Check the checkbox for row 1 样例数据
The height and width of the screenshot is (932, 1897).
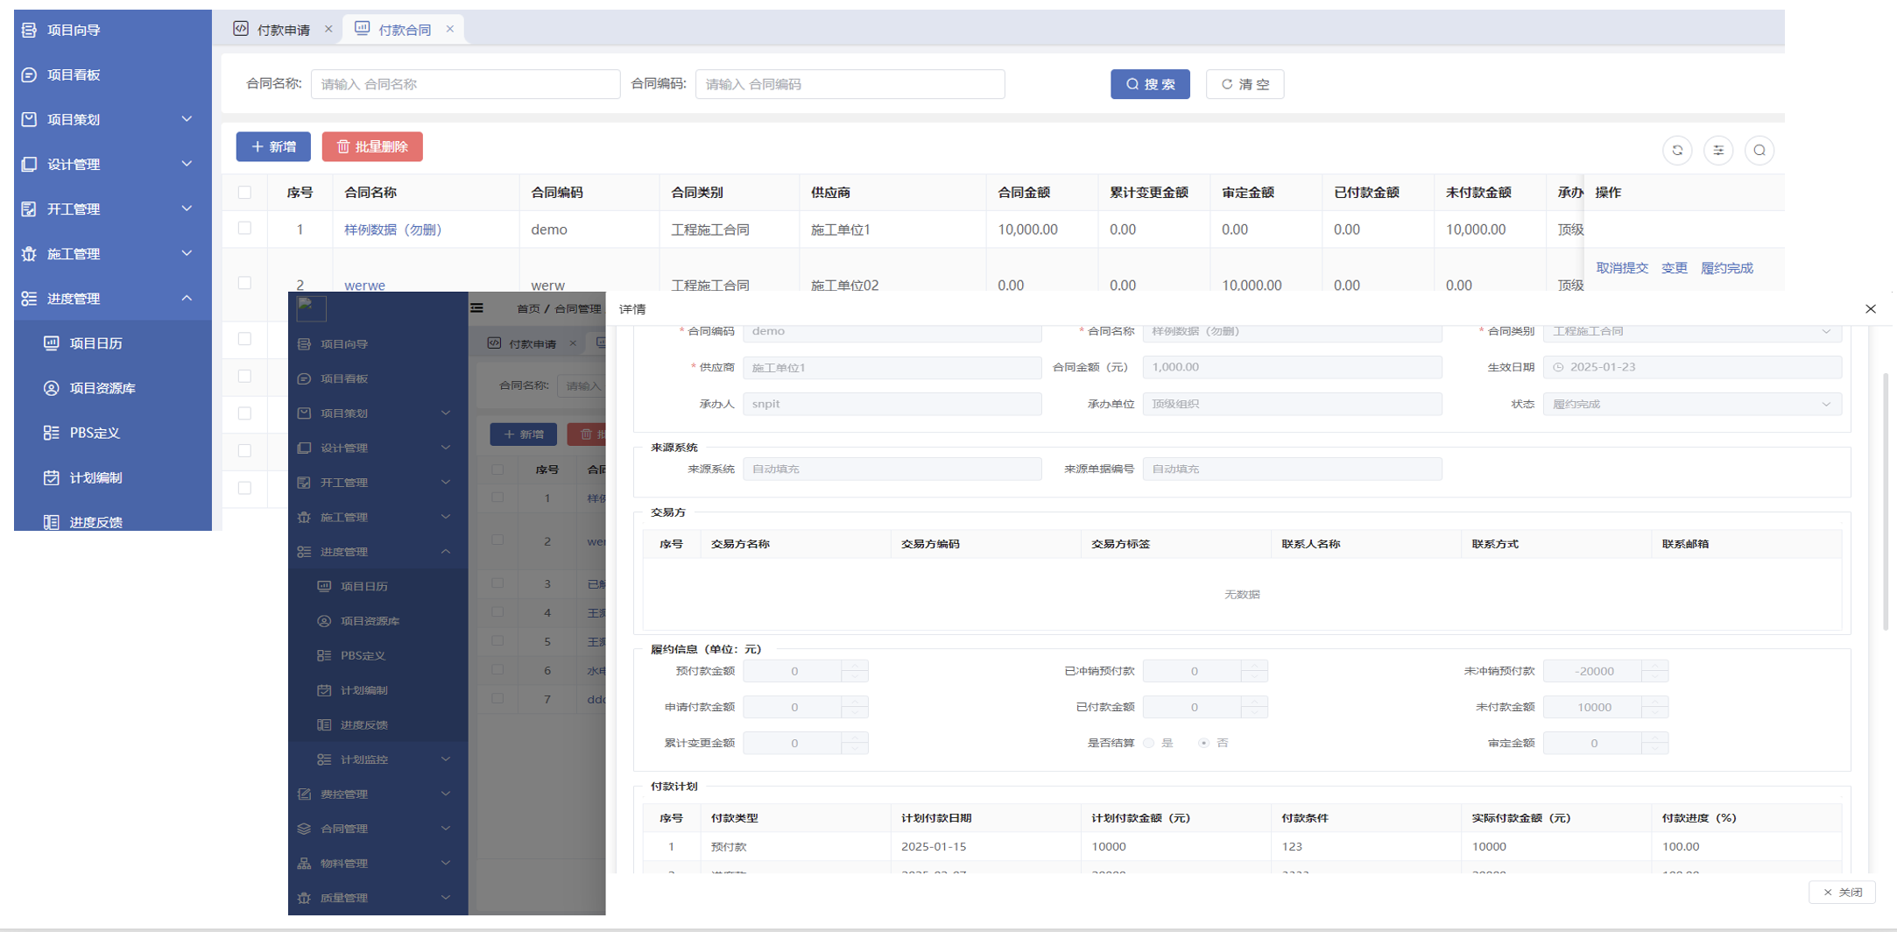[244, 229]
